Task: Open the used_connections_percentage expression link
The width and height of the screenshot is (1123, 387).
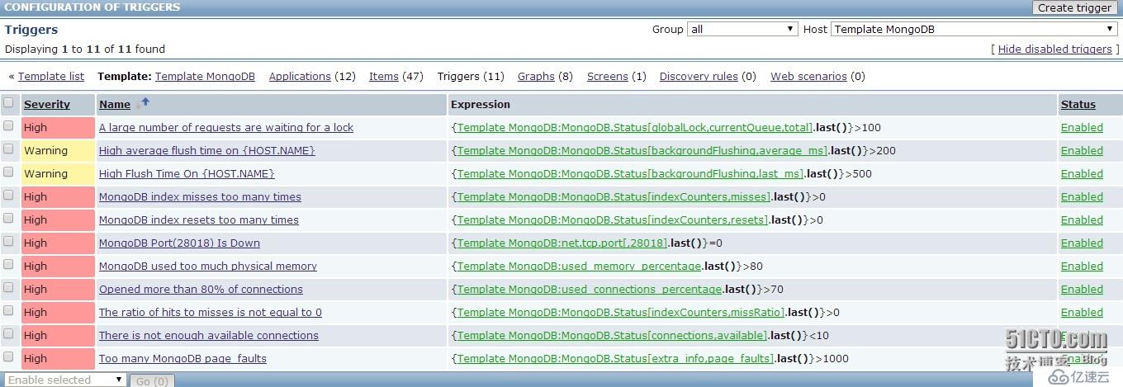Action: click(x=589, y=289)
